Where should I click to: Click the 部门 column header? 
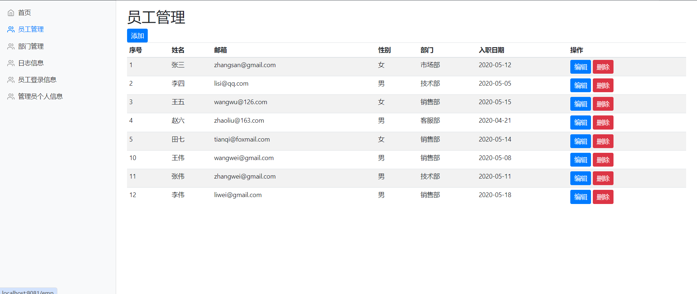[x=427, y=50]
